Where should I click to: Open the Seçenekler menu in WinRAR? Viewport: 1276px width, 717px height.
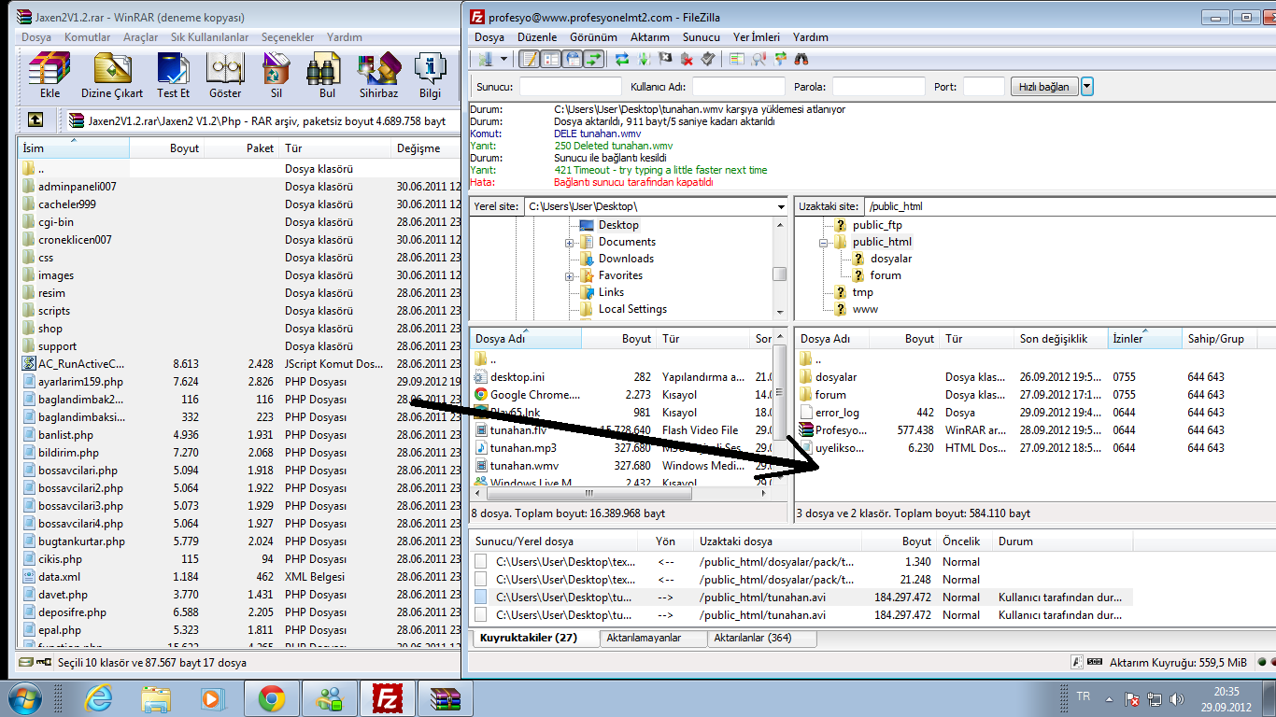(x=288, y=37)
